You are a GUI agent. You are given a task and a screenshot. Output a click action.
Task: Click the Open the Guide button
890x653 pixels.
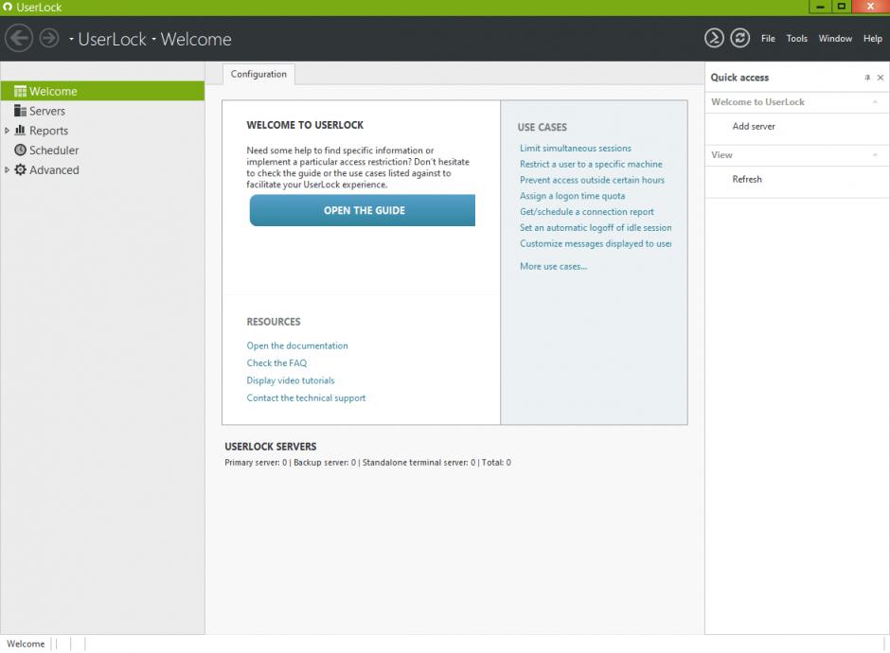tap(363, 210)
